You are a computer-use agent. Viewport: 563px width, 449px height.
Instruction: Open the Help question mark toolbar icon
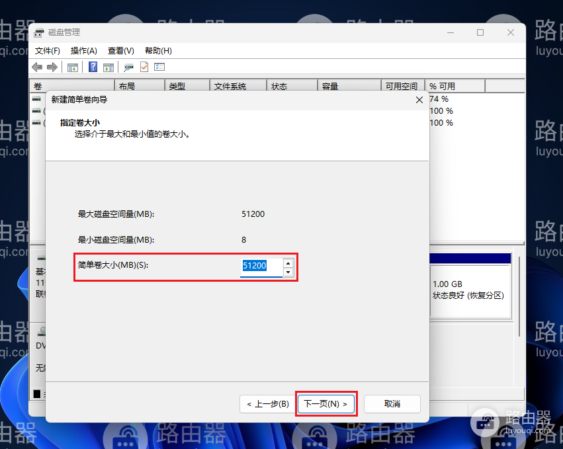(x=93, y=67)
